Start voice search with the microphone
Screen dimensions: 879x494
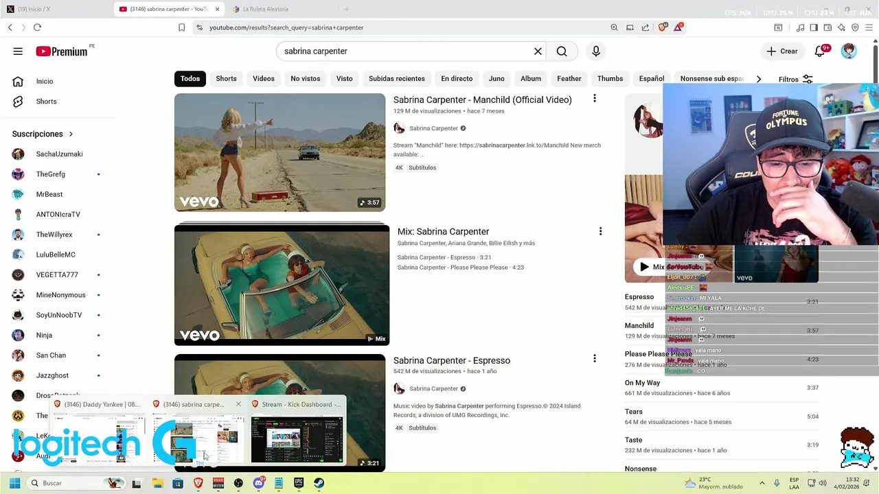[x=596, y=51]
